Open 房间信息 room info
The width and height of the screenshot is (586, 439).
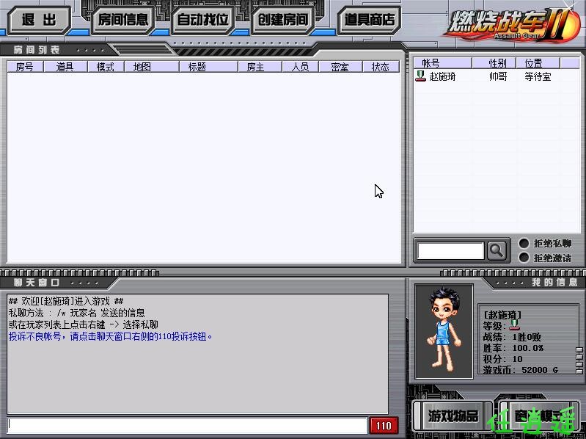[123, 20]
